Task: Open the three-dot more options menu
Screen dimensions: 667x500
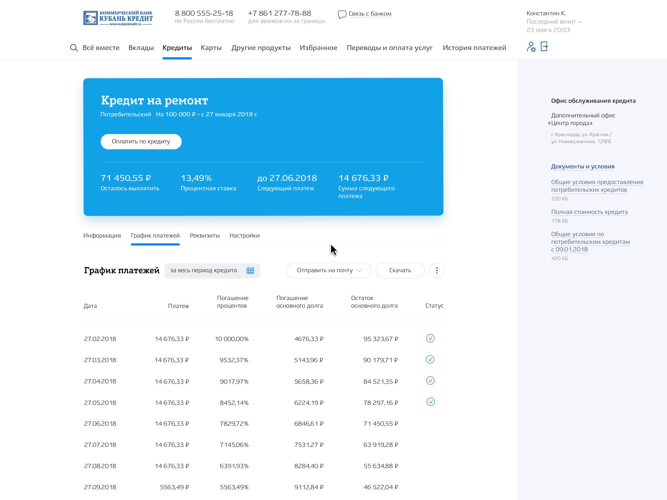Action: (x=437, y=270)
